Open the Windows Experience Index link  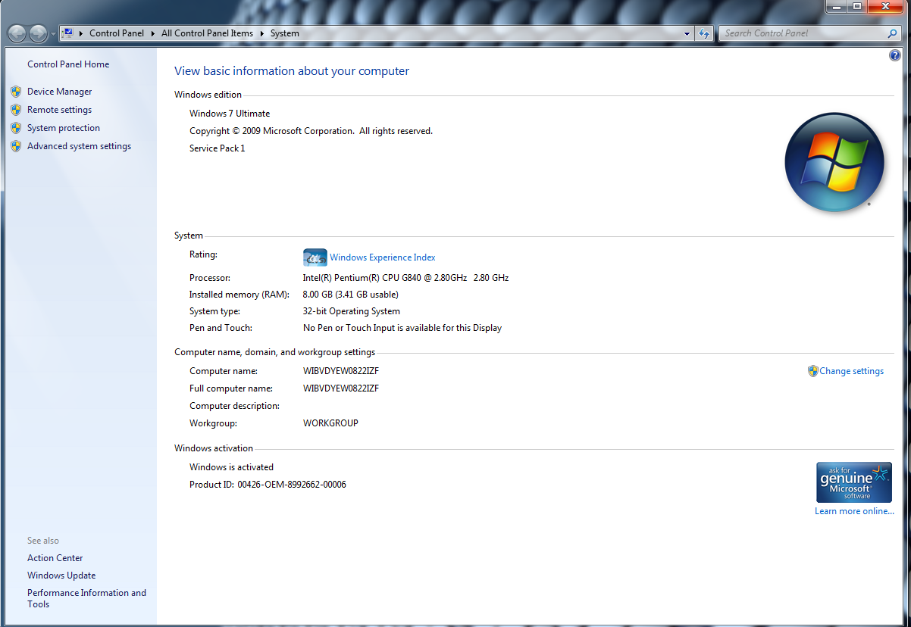tap(383, 257)
